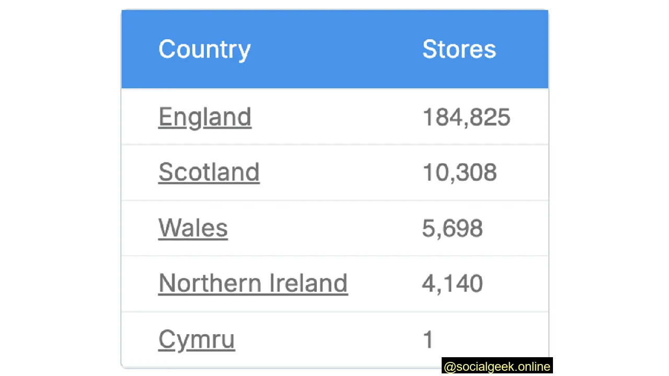
Task: Select the 10,308 stores value for Scotland
Action: tap(459, 172)
